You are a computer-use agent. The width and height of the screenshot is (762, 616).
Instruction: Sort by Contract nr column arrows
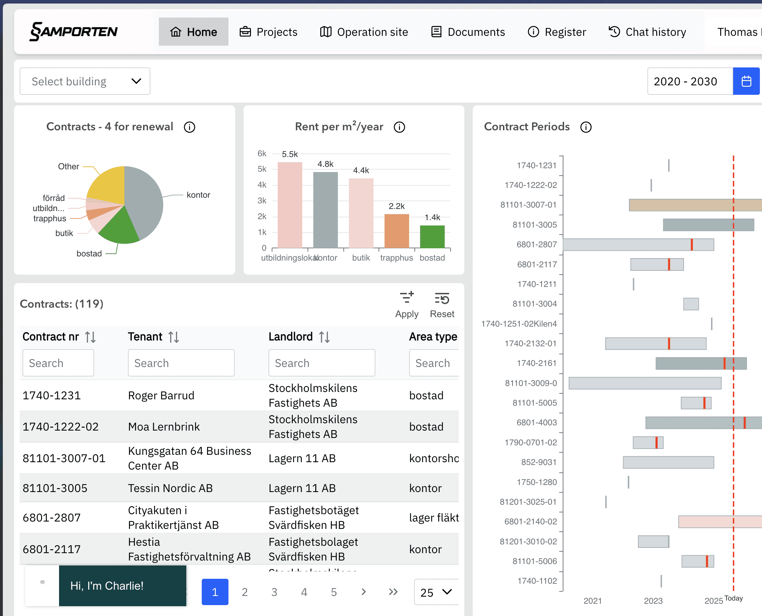[x=90, y=337]
